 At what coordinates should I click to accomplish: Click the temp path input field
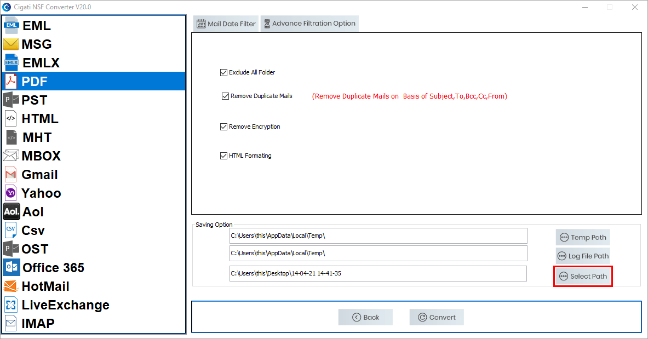pyautogui.click(x=378, y=235)
